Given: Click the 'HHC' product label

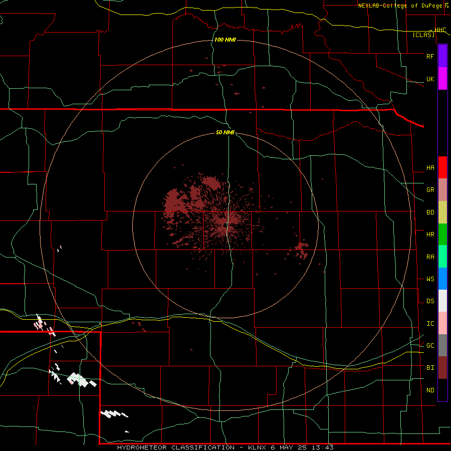Looking at the screenshot, I should pyautogui.click(x=440, y=30).
